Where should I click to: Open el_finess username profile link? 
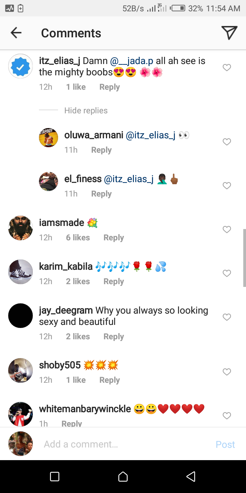coord(83,179)
